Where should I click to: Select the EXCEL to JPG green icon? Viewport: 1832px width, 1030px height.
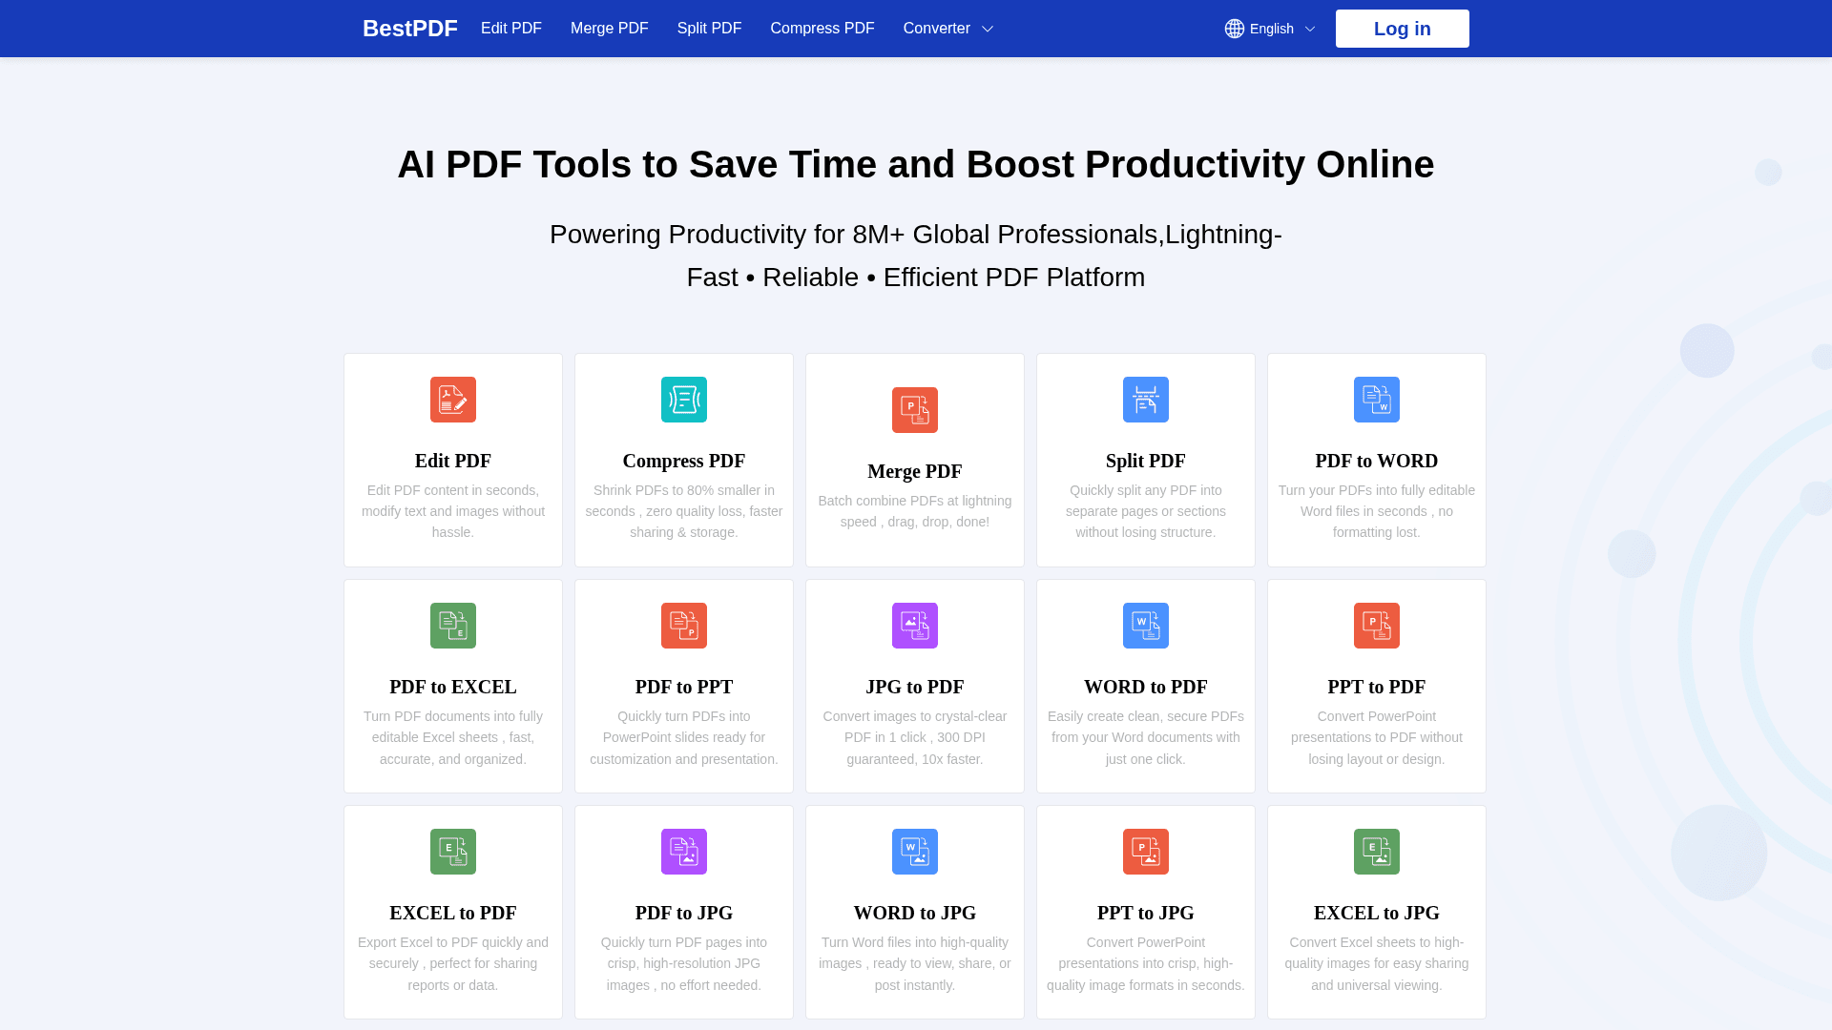point(1376,852)
